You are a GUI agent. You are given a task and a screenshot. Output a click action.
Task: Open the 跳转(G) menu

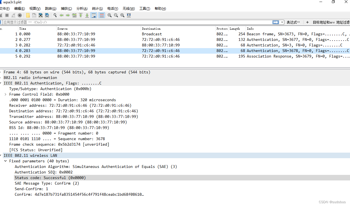point(51,9)
